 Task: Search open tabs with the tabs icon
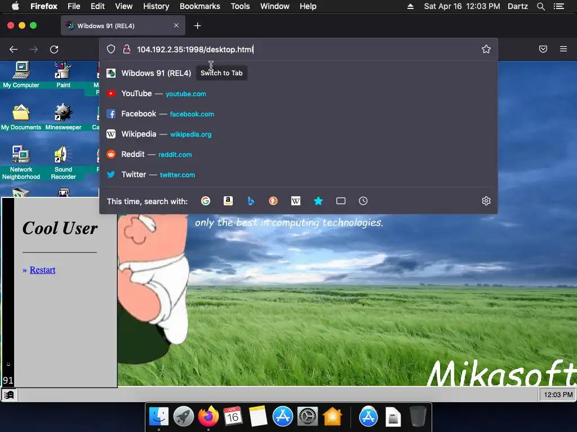click(341, 201)
